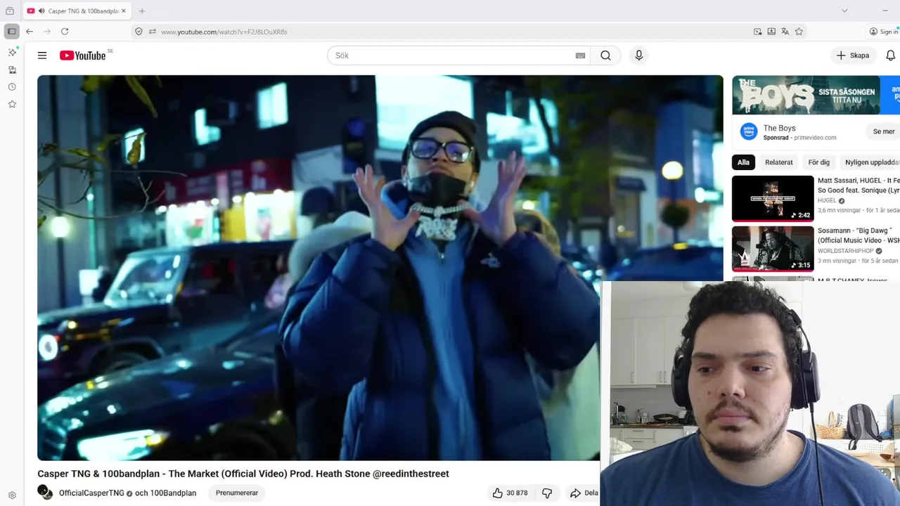Open the sidebar settings gear icon

coord(12,495)
